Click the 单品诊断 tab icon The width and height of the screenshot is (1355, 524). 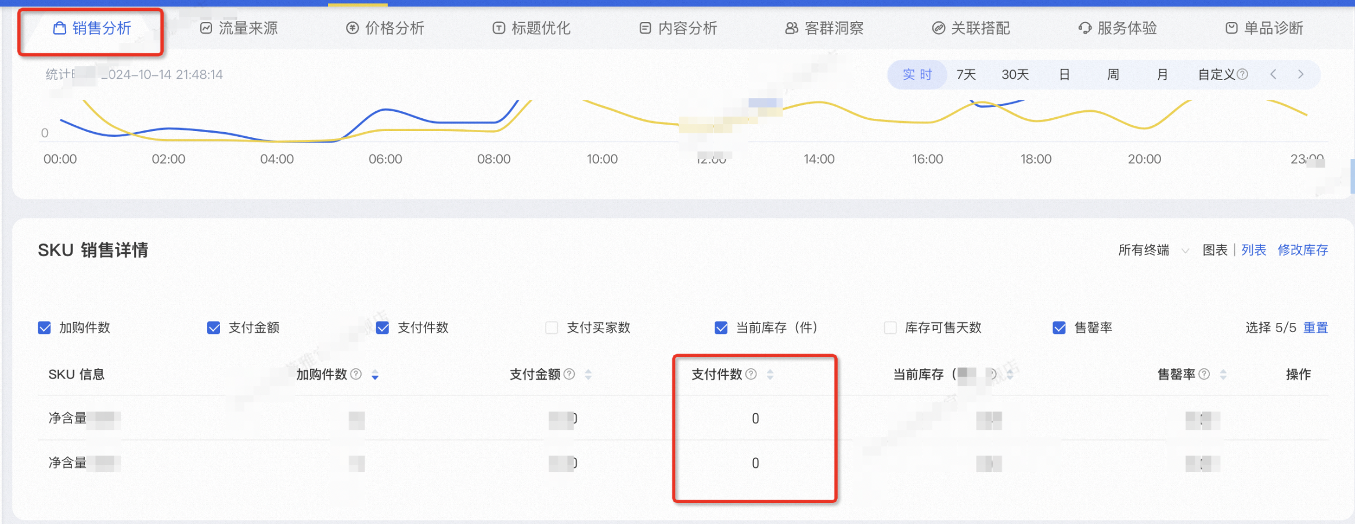[1231, 28]
